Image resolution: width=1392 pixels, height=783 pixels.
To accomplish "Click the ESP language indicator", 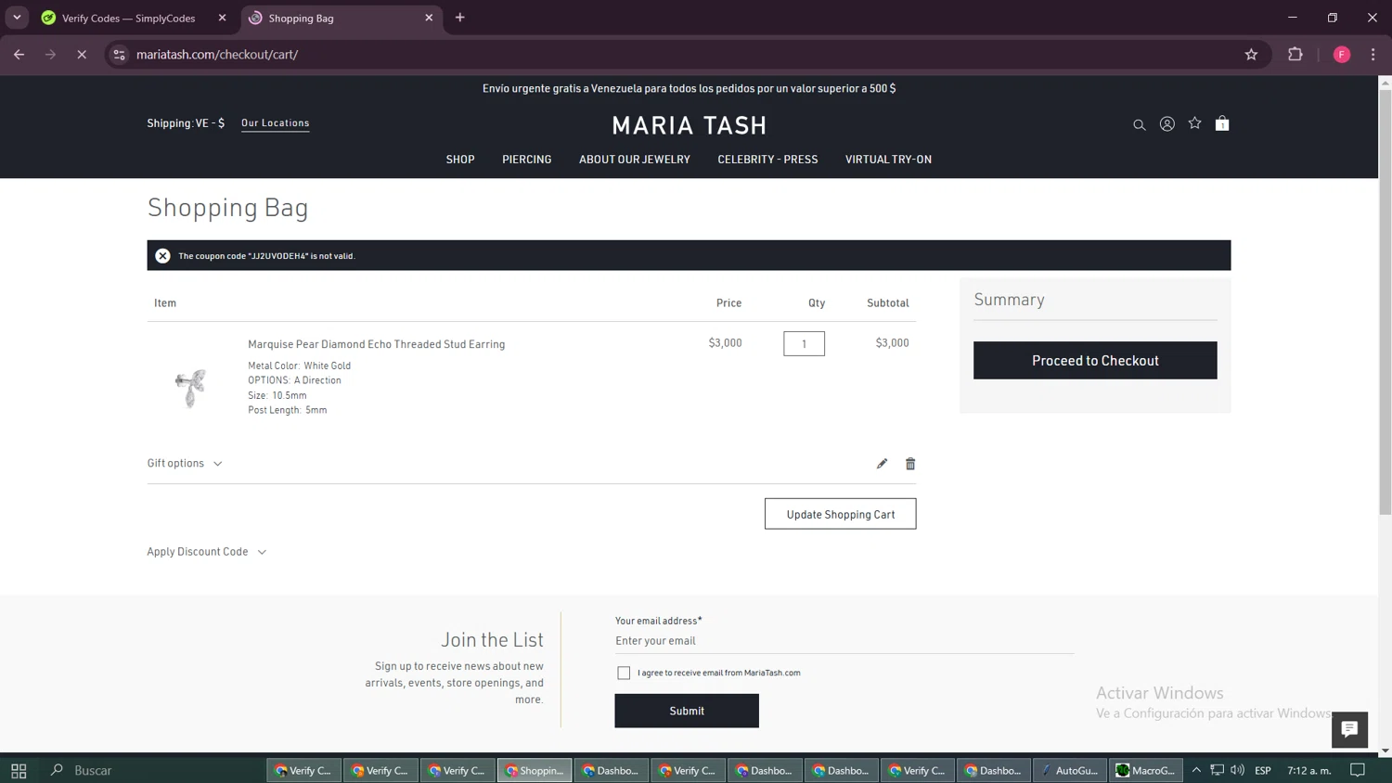I will tap(1262, 770).
